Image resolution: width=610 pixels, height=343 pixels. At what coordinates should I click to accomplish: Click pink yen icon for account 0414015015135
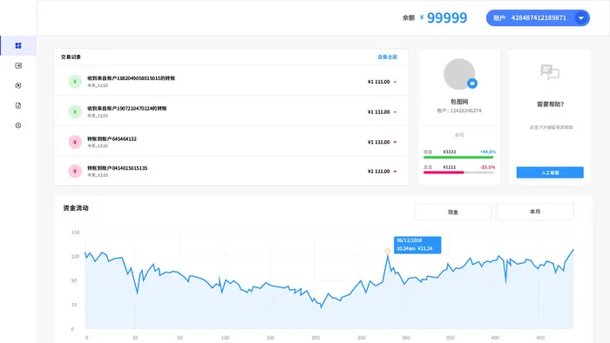coord(75,171)
